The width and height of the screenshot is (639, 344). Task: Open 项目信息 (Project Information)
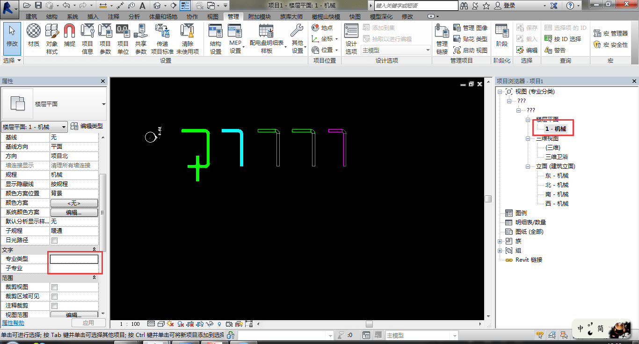click(x=87, y=39)
